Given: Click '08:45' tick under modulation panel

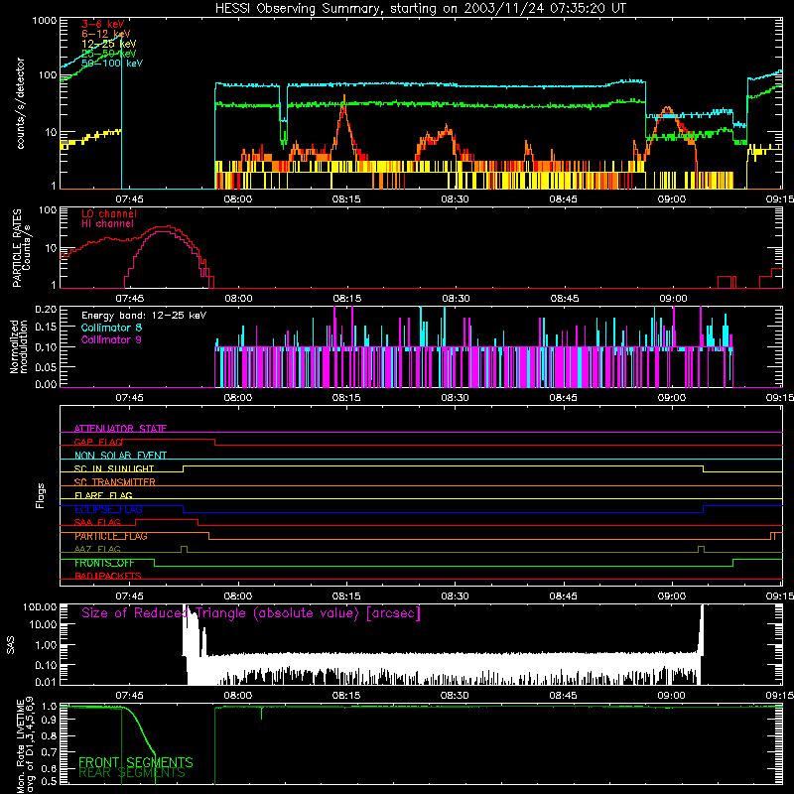Looking at the screenshot, I should pyautogui.click(x=563, y=398).
